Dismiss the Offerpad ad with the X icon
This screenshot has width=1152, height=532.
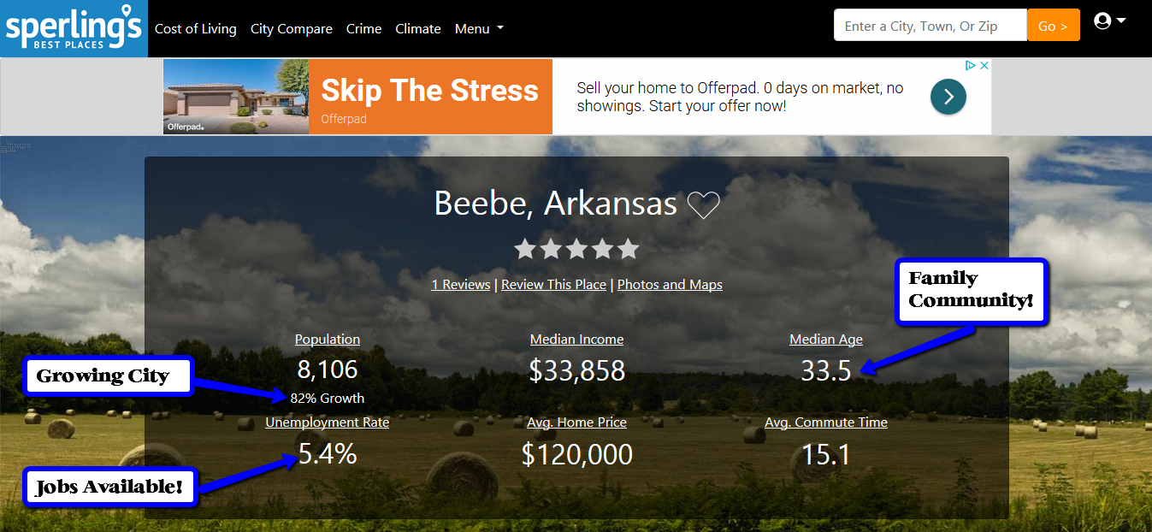(x=984, y=64)
